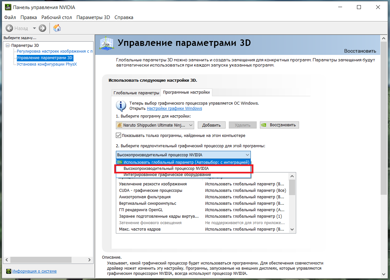The height and width of the screenshot is (280, 390).
Task: Click main panel vertical scrollbar thumb
Action: click(x=384, y=118)
